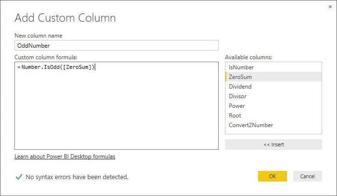Select Convert2Number in available columns
Viewport: 337px width, 196px height.
click(x=251, y=125)
